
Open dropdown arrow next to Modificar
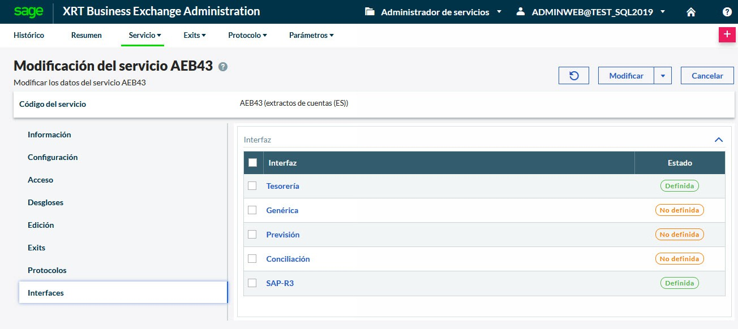663,76
